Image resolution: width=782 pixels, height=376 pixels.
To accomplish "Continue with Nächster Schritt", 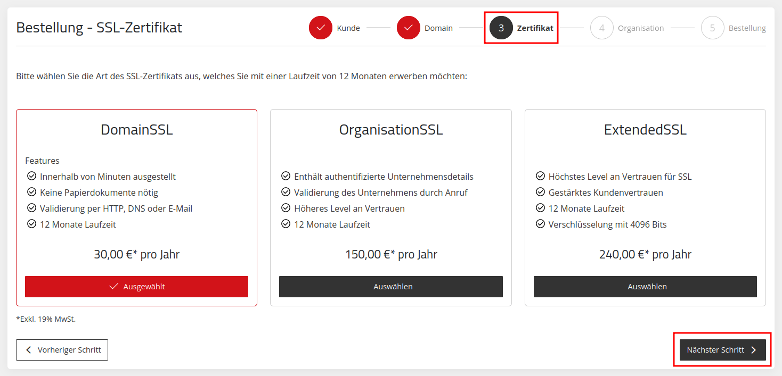I will pyautogui.click(x=723, y=350).
